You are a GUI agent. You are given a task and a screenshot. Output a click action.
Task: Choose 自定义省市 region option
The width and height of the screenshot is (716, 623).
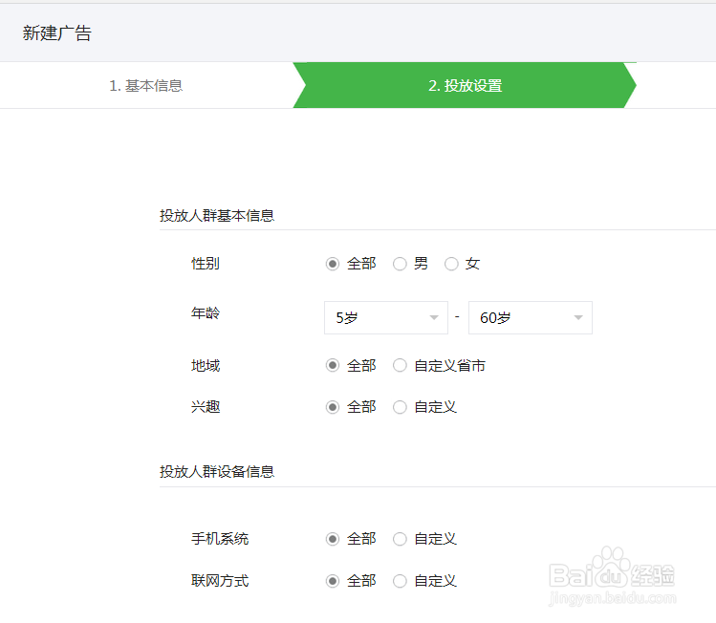pos(400,366)
